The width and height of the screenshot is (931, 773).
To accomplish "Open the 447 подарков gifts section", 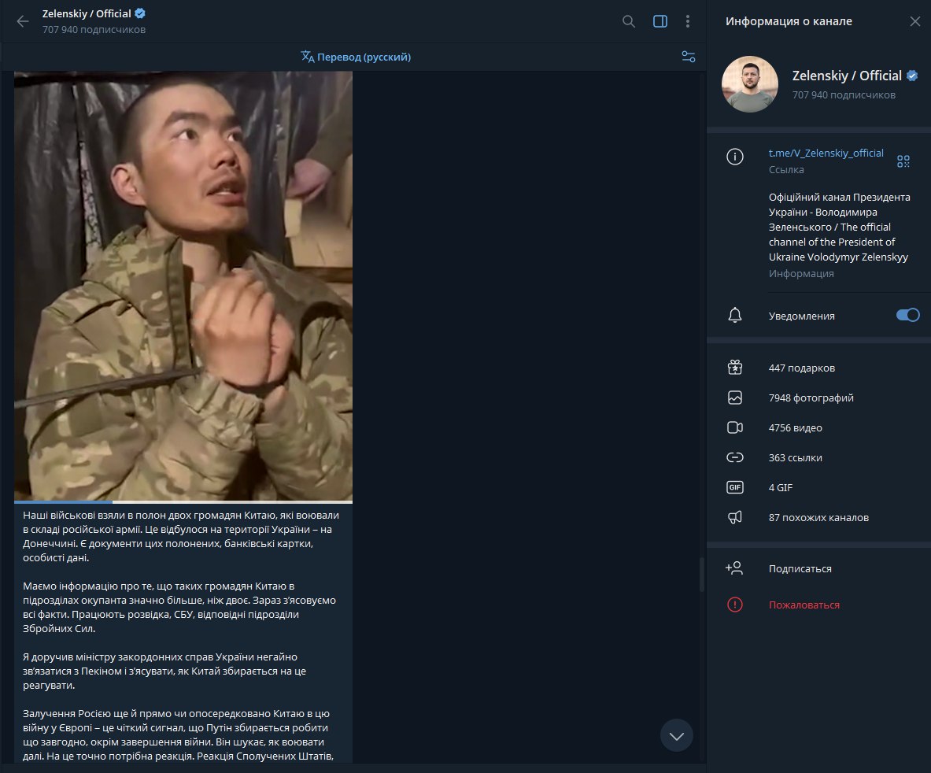I will (801, 368).
